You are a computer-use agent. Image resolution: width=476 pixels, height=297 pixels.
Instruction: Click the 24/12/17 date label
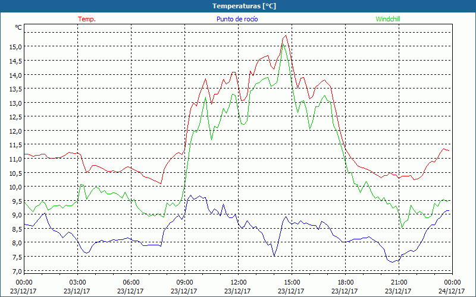(x=452, y=291)
